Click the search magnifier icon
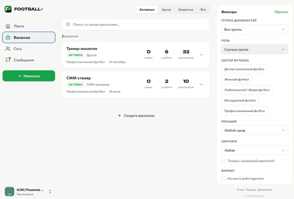This screenshot has width=294, height=199. tap(68, 25)
